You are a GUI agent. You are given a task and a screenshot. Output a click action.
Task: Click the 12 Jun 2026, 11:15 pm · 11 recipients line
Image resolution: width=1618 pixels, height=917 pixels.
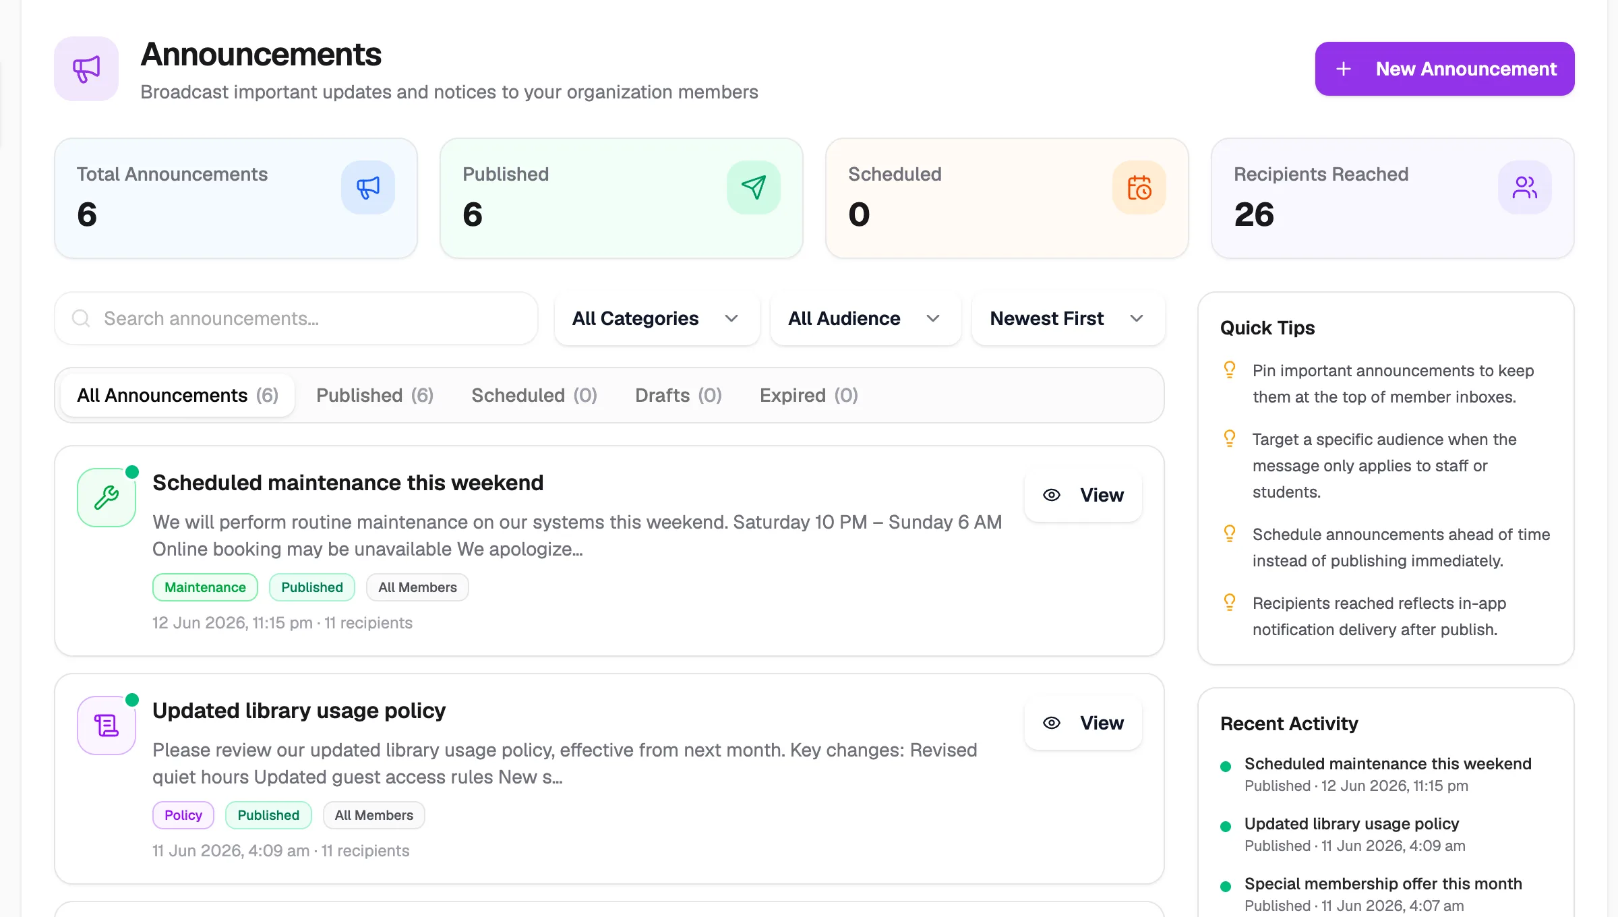coord(282,623)
